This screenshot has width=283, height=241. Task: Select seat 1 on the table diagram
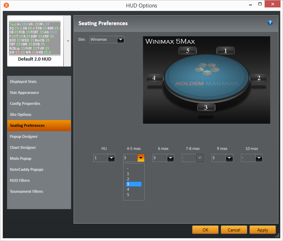[x=225, y=51]
